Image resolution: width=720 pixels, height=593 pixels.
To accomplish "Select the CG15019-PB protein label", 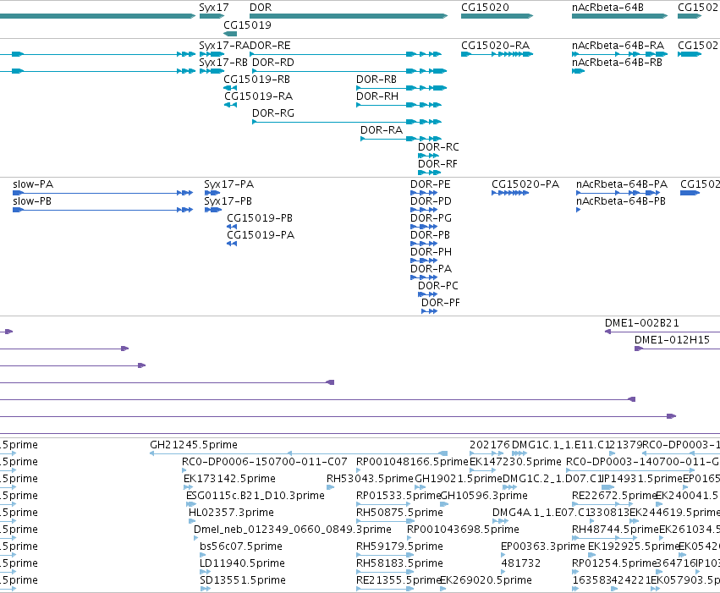I will (260, 218).
